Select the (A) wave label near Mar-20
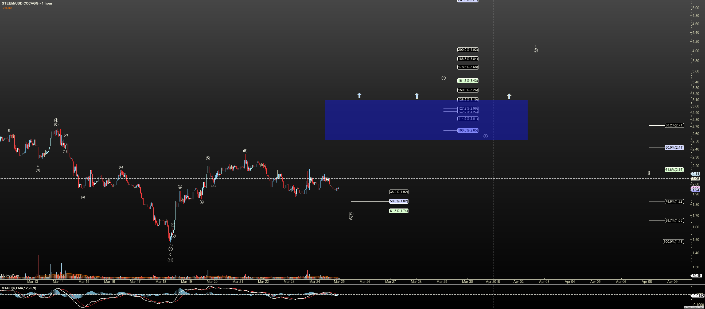 click(x=213, y=186)
